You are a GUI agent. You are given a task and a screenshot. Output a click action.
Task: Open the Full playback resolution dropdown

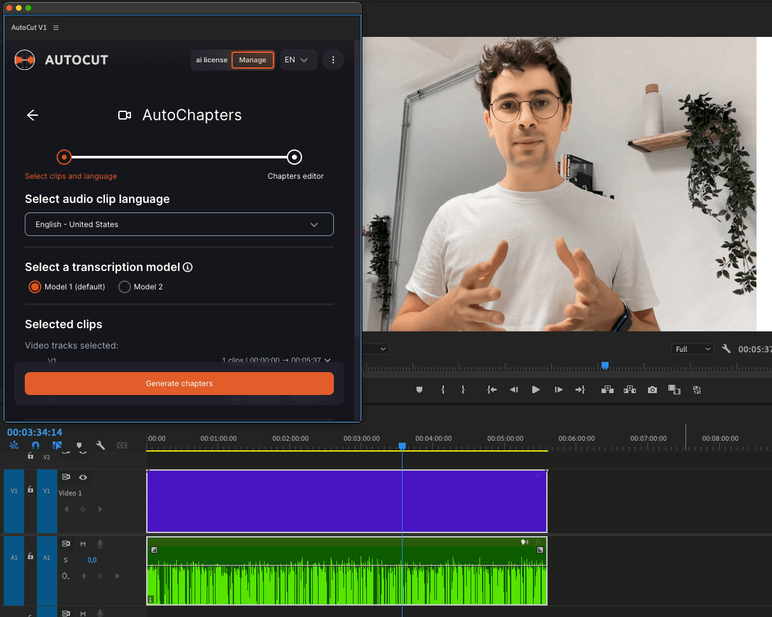(x=693, y=349)
